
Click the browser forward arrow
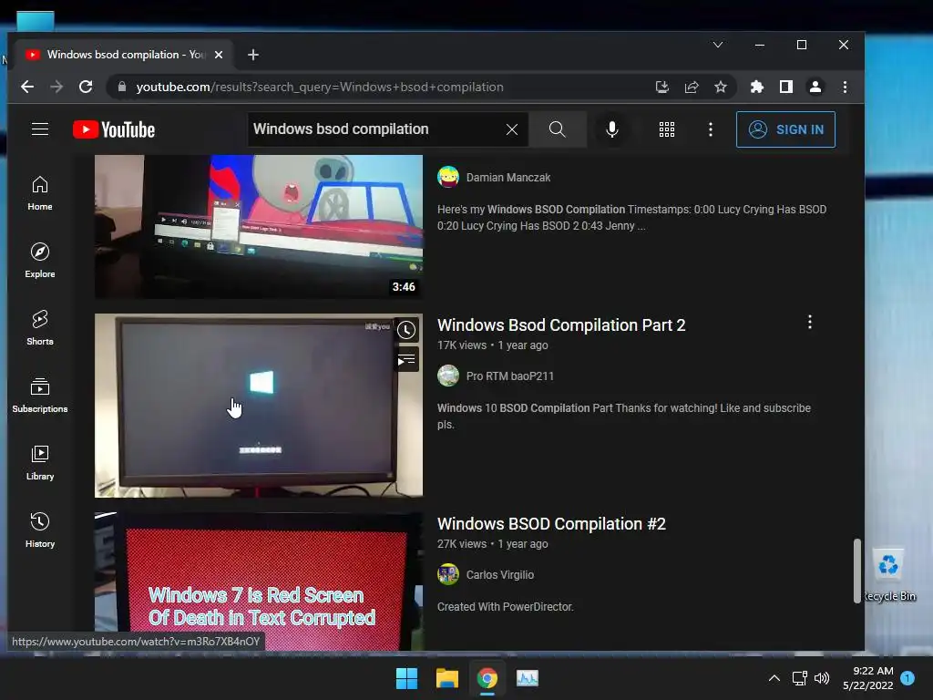[56, 87]
